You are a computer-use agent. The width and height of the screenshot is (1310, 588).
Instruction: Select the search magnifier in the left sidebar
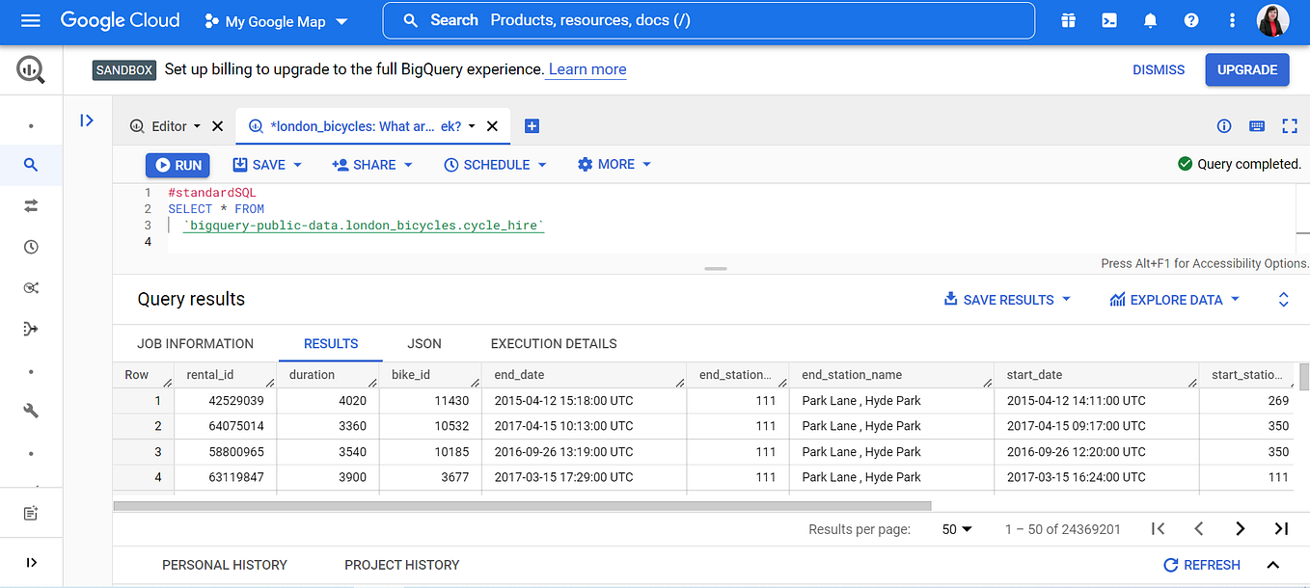click(30, 165)
